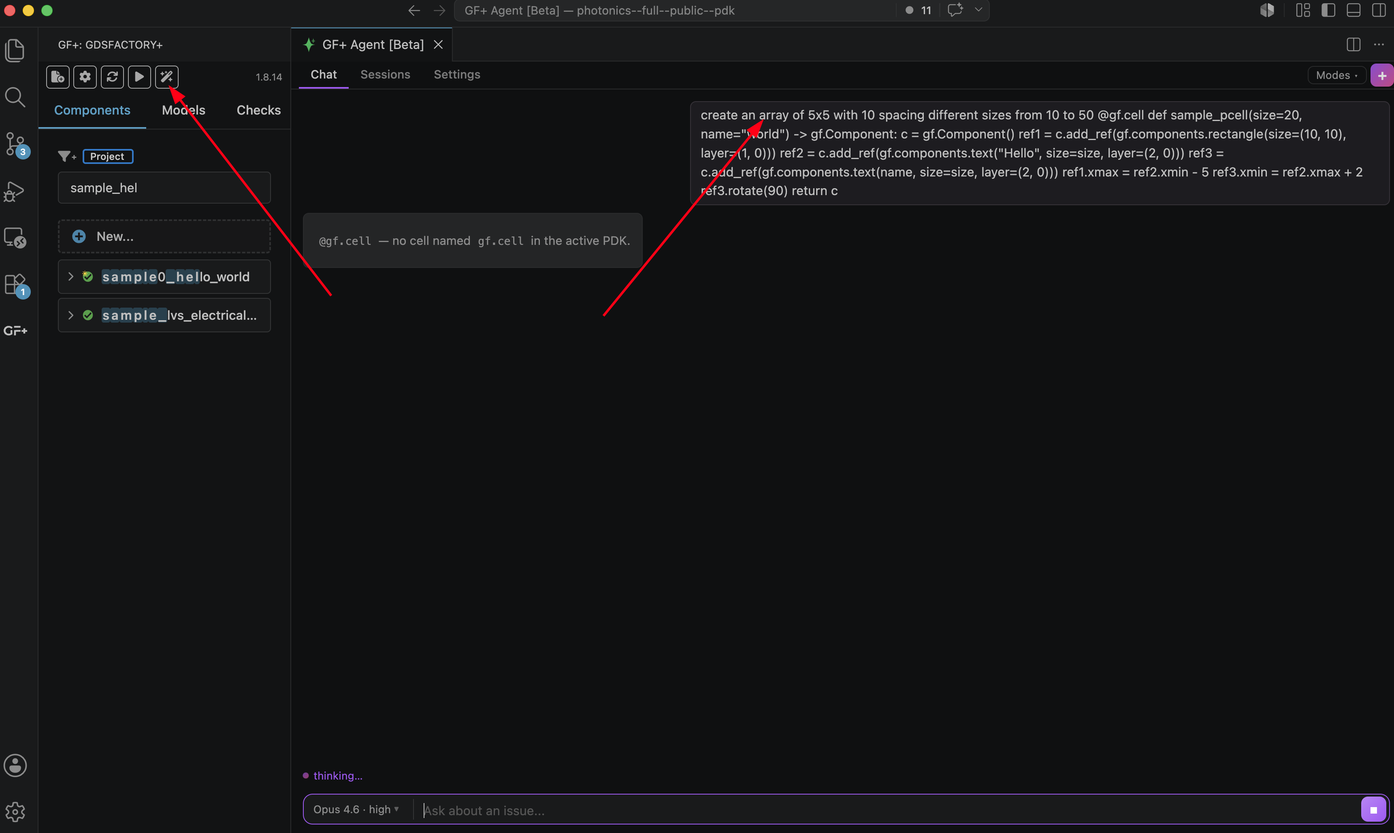
Task: Open the Accounts icon
Action: tap(15, 765)
